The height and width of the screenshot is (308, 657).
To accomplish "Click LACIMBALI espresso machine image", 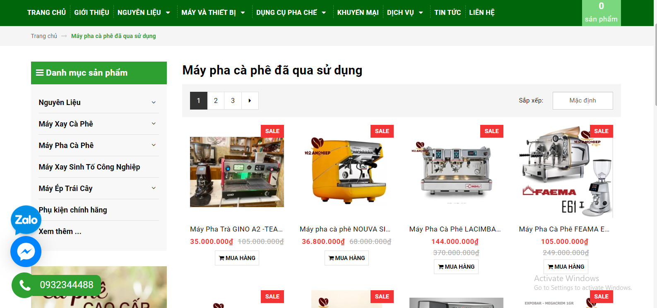I will 456,171.
